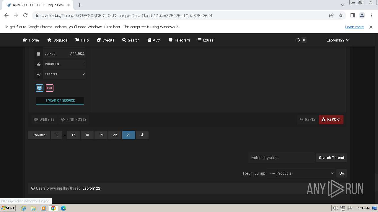Click the site lock icon
This screenshot has height=212, width=378.
pos(37,16)
